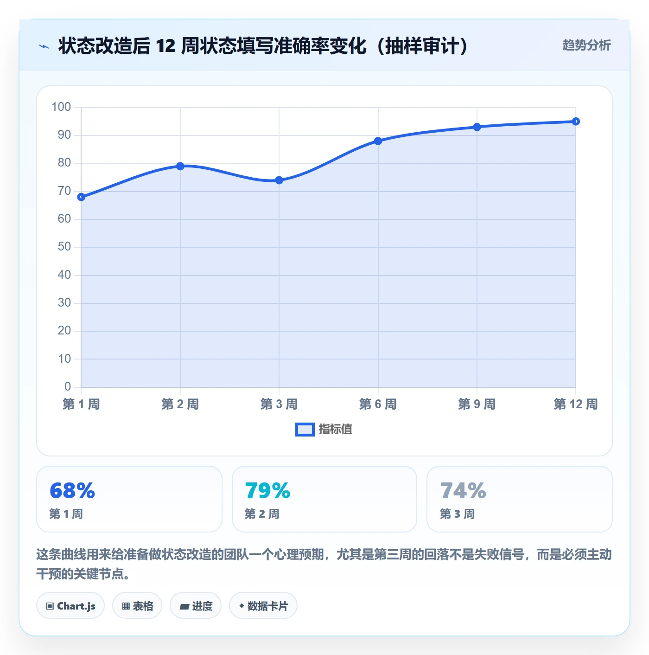649x655 pixels.
Task: Click the y-axis value 50
Action: coord(64,247)
